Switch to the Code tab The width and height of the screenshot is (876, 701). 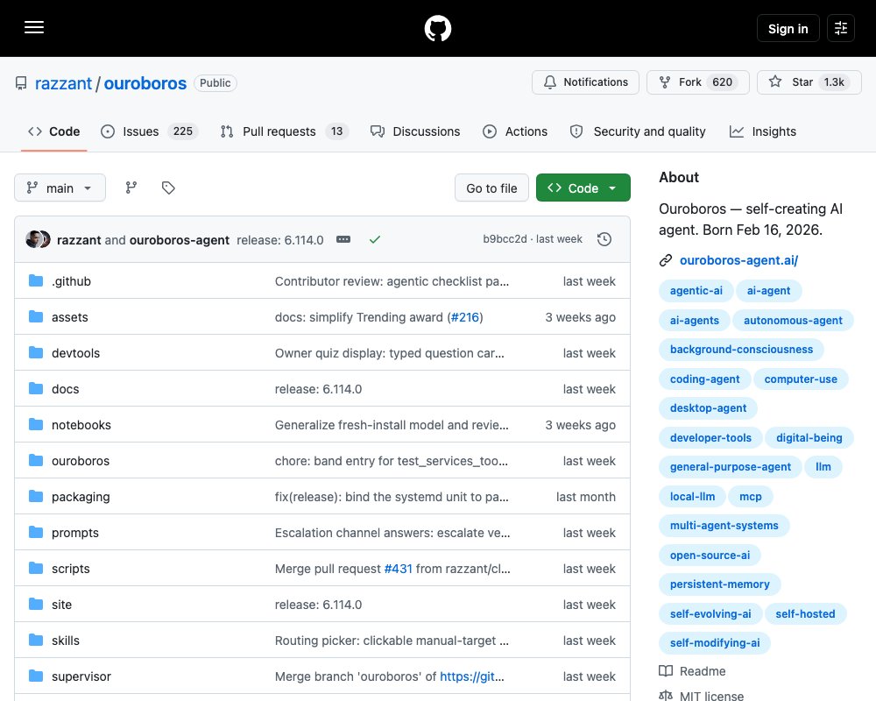click(53, 131)
